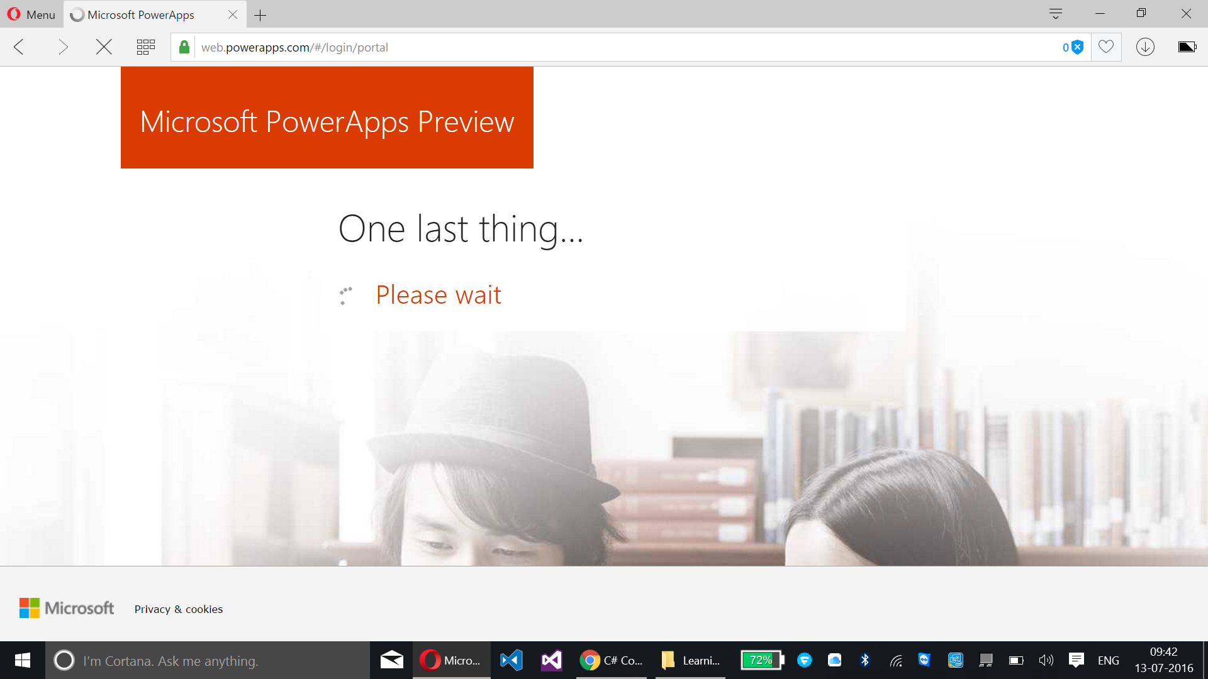Click the Microsoft PowerApps Preview banner
This screenshot has width=1208, height=679.
coord(327,118)
